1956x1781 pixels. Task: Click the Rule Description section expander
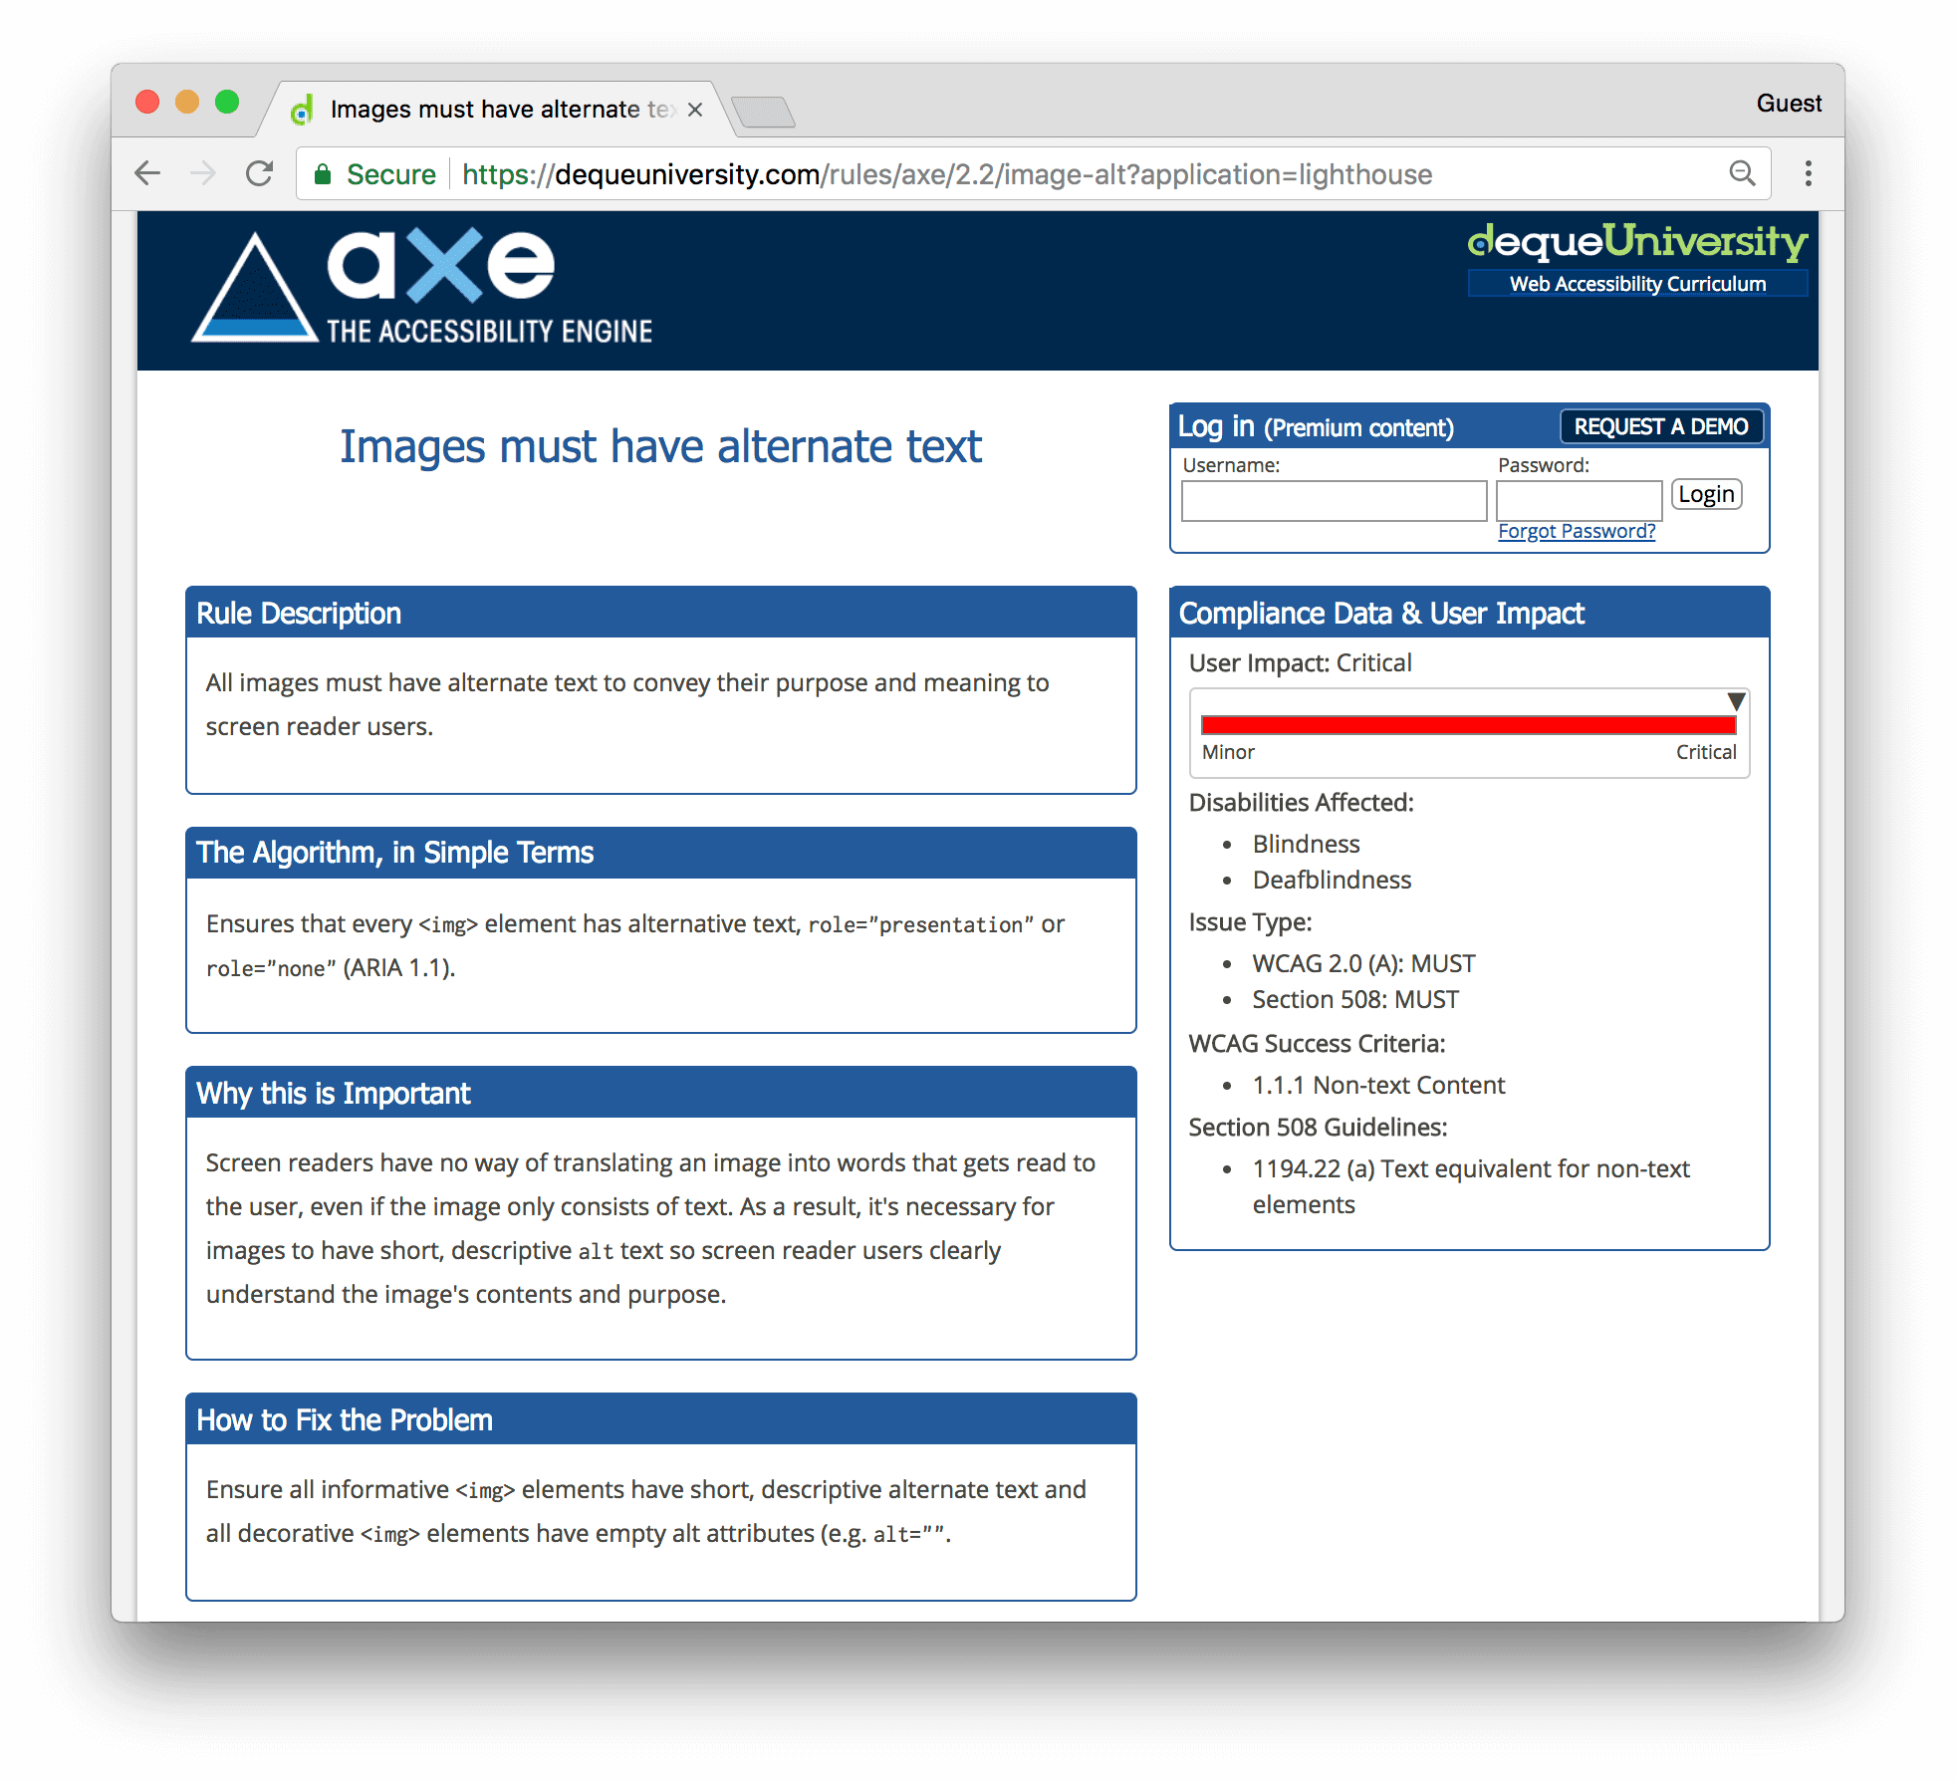(663, 611)
